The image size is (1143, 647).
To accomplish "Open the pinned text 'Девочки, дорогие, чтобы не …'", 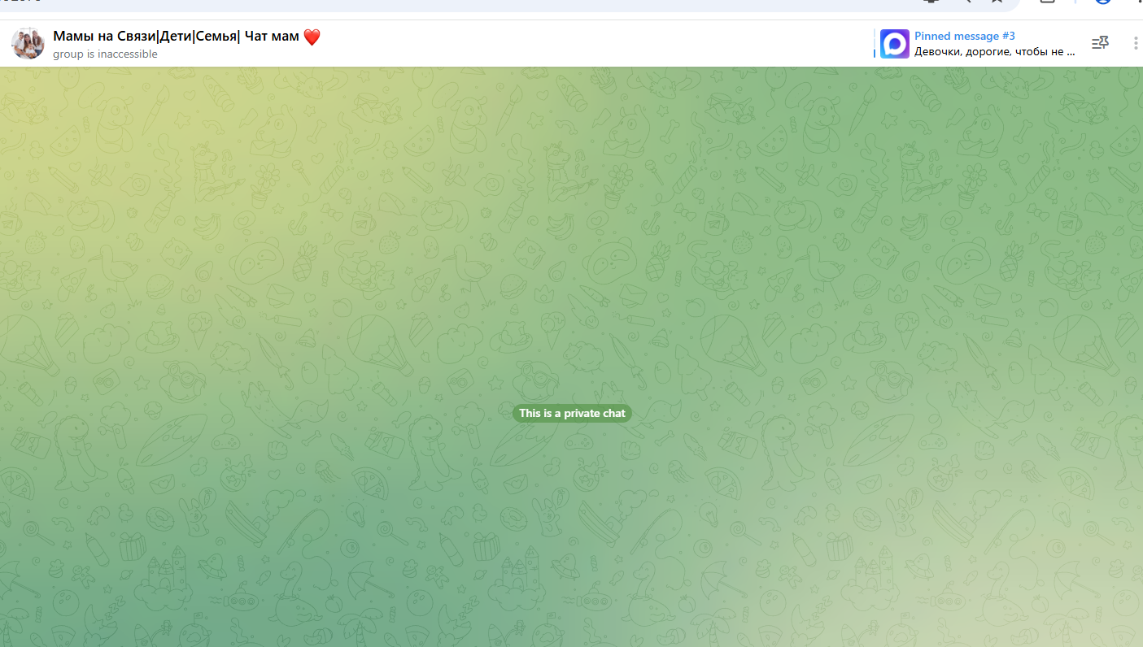I will (x=995, y=51).
